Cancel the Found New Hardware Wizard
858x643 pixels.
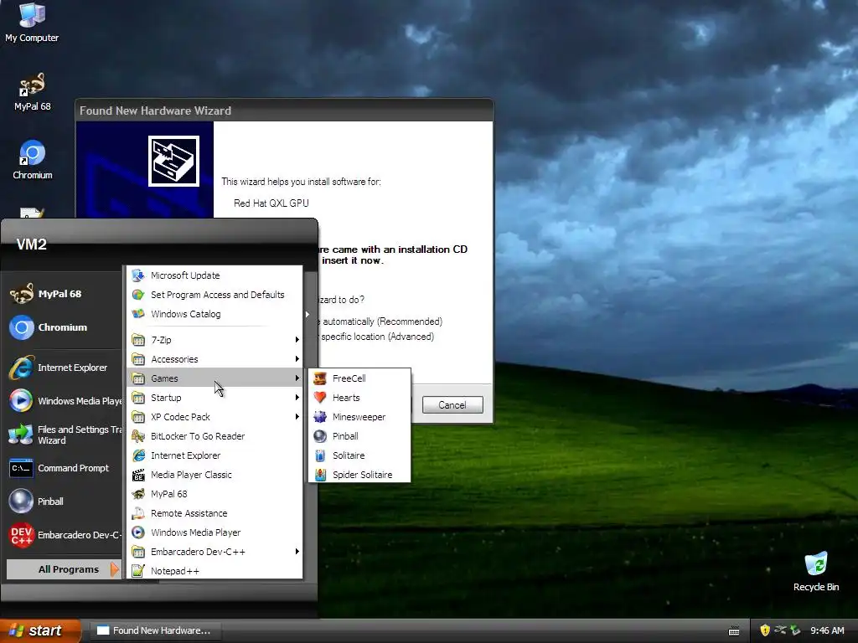452,405
